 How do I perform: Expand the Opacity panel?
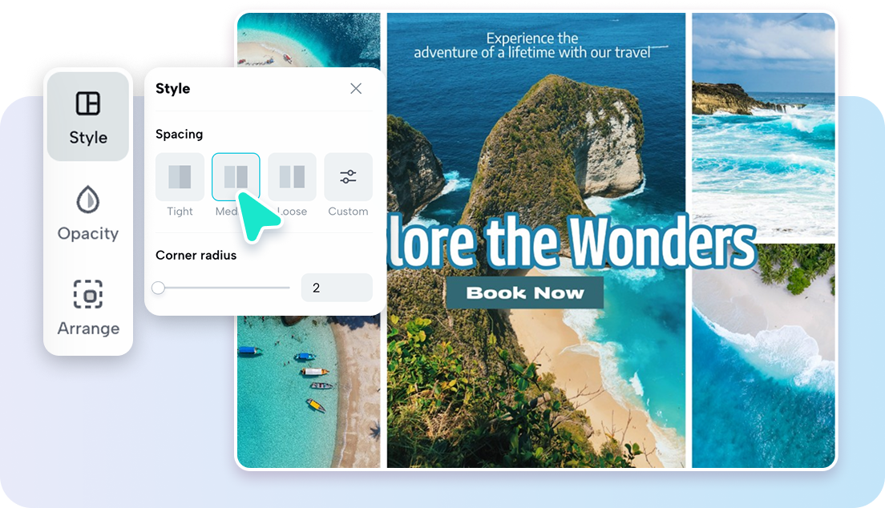(88, 212)
